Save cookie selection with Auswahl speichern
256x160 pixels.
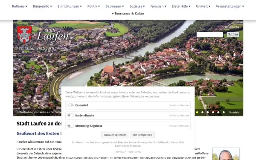pos(115,135)
